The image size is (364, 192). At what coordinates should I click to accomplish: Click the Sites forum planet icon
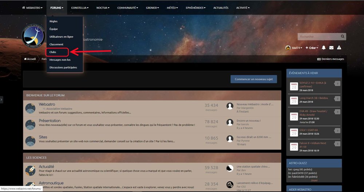coord(31,141)
